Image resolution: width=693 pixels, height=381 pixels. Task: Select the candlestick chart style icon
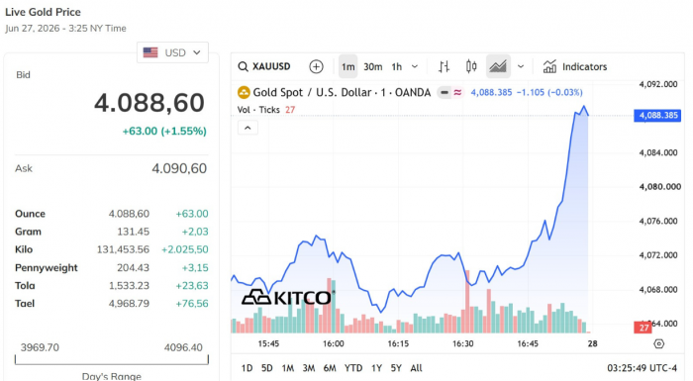pos(471,66)
